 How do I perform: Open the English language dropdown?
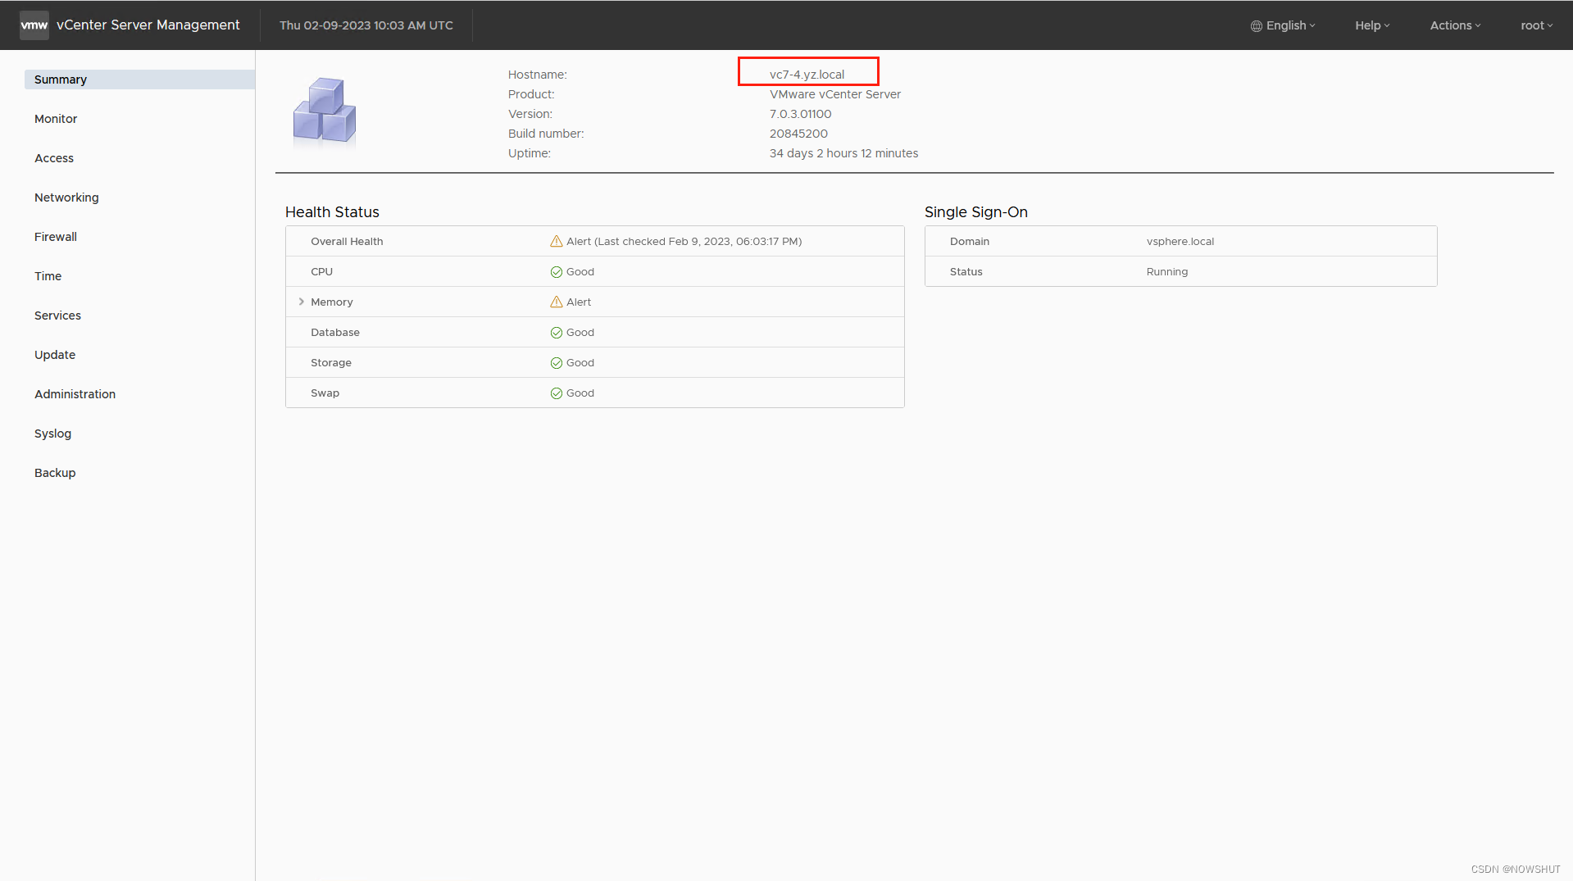tap(1283, 25)
